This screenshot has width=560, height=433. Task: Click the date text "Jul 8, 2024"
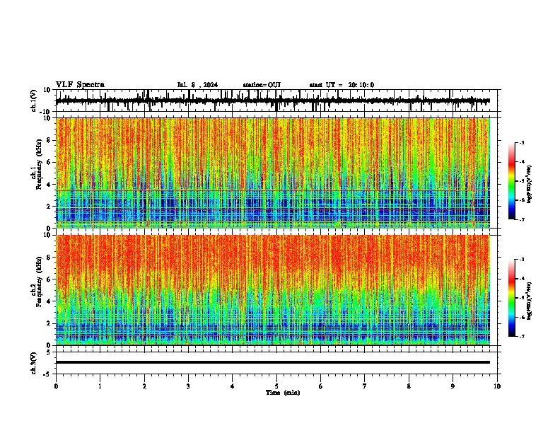pos(197,85)
